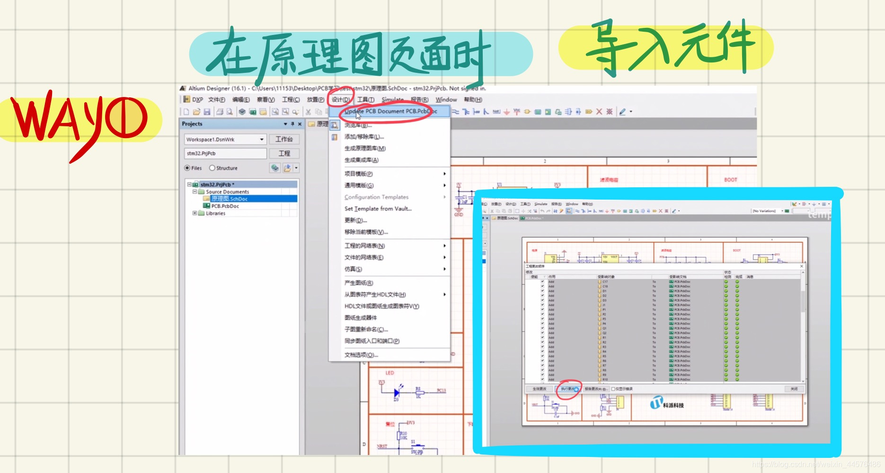Click the 生效更改 button in the dialog
This screenshot has width=885, height=473.
540,389
